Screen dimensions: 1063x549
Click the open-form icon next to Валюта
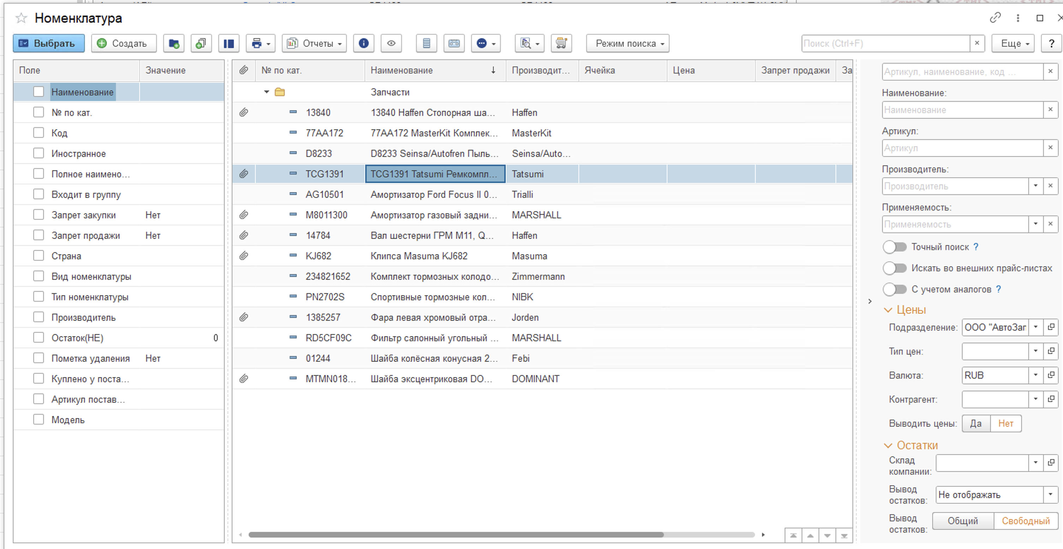[x=1051, y=375]
